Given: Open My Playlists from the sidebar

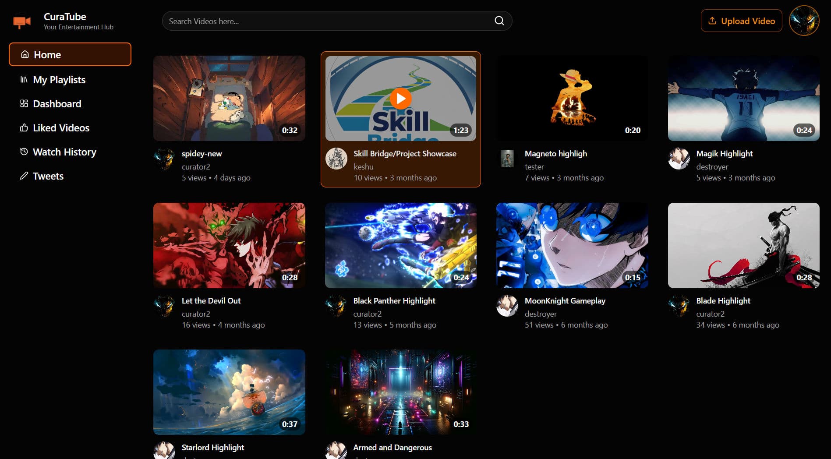Looking at the screenshot, I should click(x=59, y=80).
